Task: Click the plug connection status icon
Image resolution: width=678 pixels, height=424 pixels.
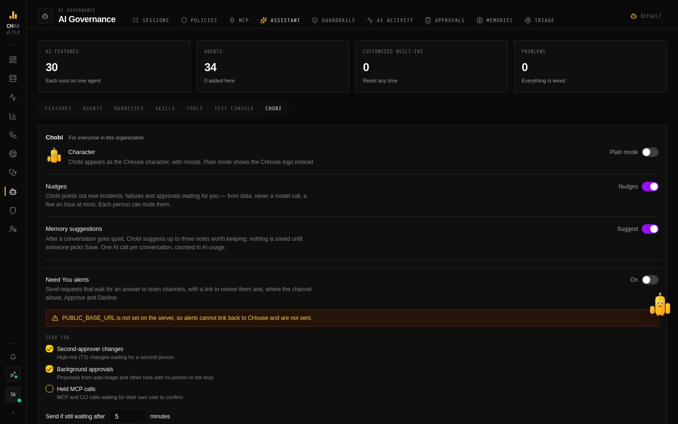Action: tap(13, 375)
